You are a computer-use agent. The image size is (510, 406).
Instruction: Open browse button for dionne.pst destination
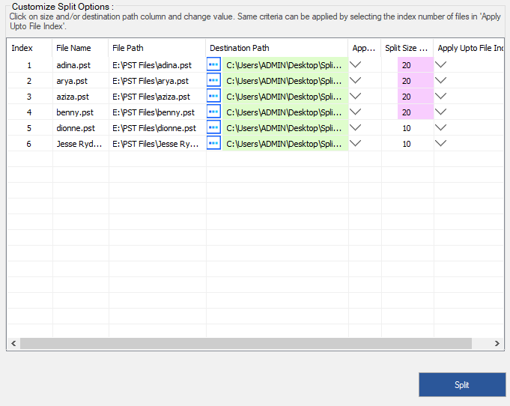click(x=213, y=127)
